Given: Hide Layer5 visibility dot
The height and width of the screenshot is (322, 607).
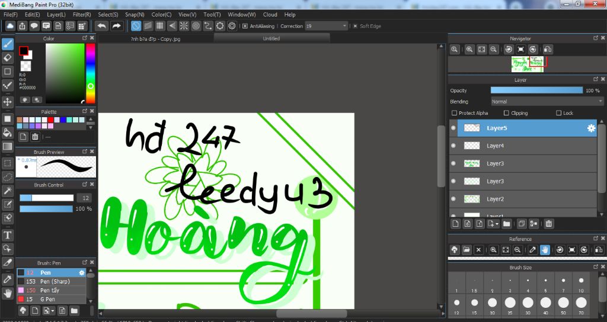Looking at the screenshot, I should [453, 128].
